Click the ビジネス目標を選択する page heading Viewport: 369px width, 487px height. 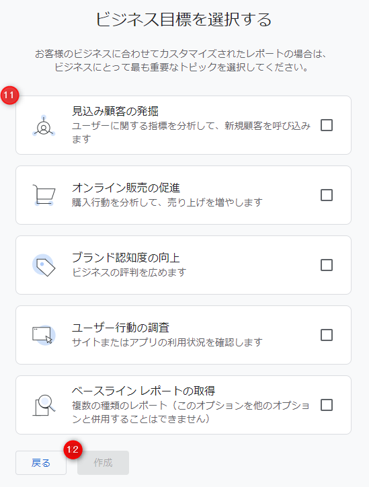183,20
